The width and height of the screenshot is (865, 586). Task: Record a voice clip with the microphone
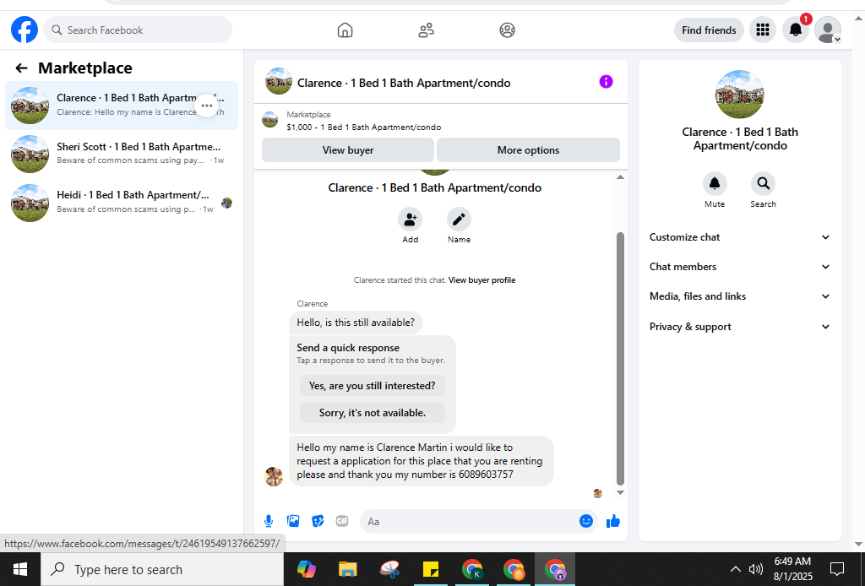coord(269,521)
